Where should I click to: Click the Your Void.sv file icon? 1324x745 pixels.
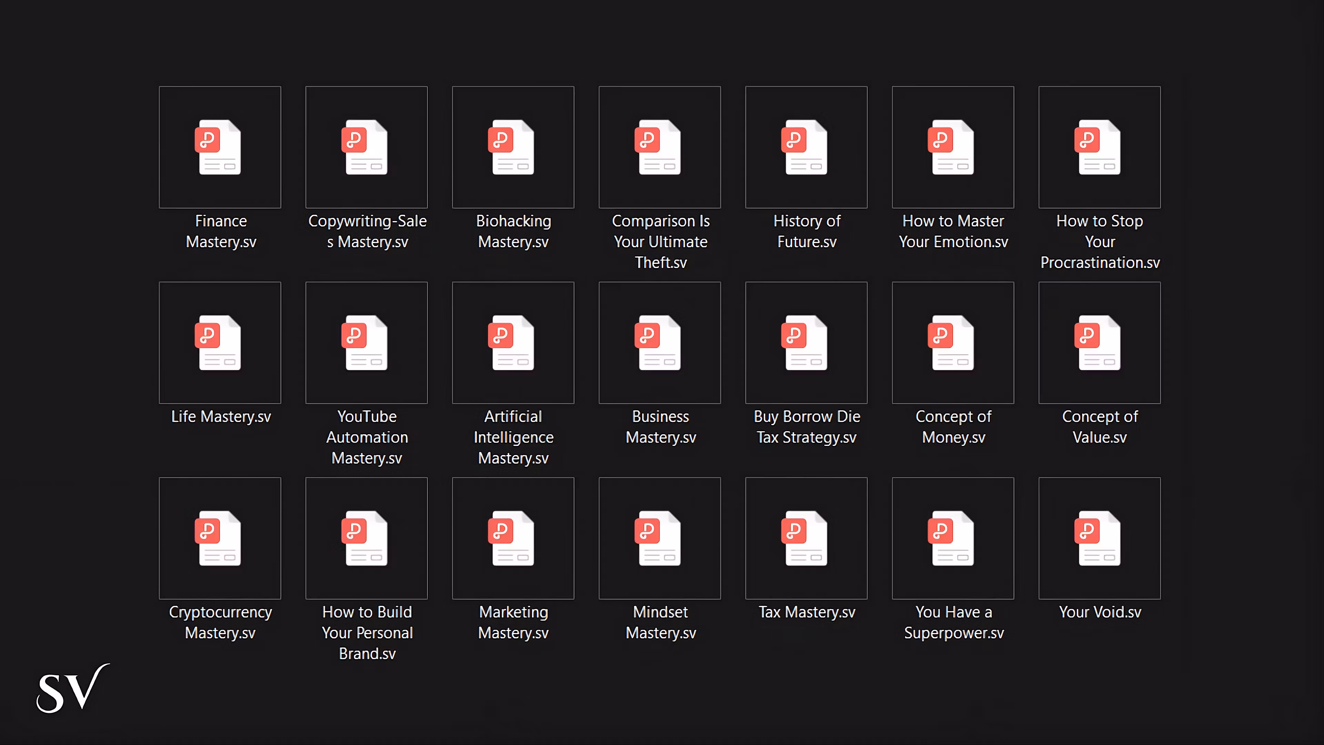(1100, 538)
